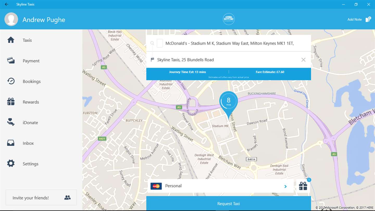Click the BLETCHLEY area label on map

tap(134, 121)
